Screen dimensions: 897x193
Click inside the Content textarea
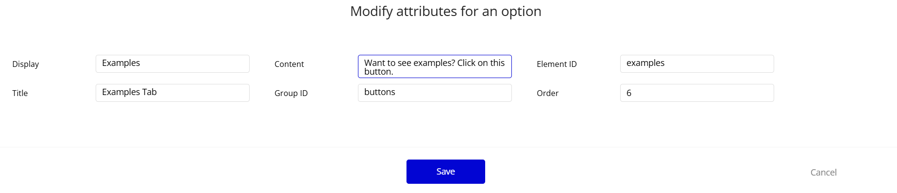pos(435,66)
